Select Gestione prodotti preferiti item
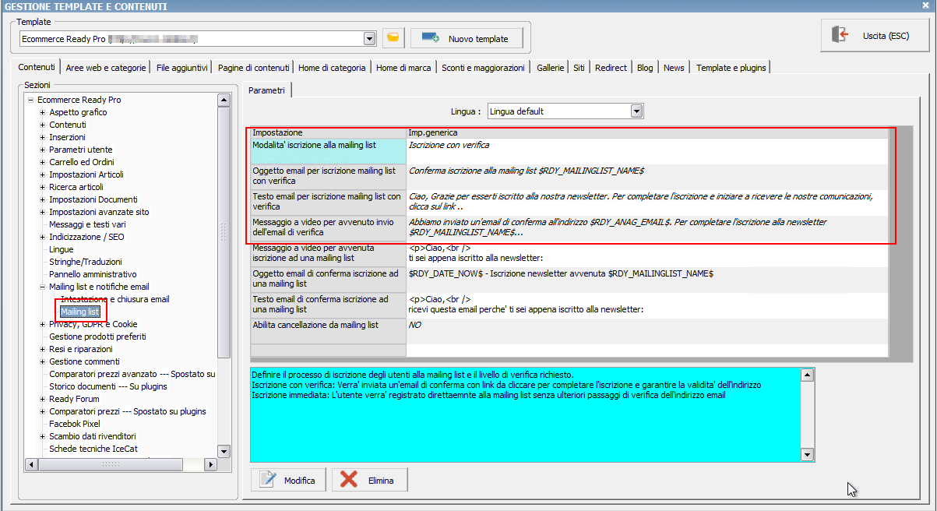Viewport: 937px width, 511px height. click(x=97, y=337)
